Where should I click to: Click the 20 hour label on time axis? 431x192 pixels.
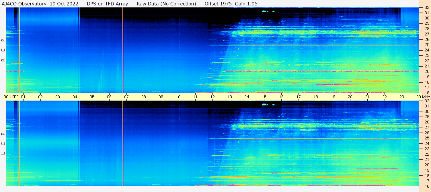coord(350,97)
